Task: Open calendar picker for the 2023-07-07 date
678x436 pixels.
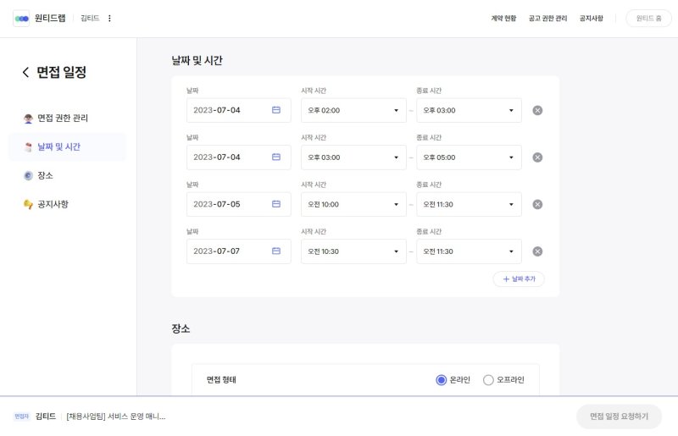Action: (276, 251)
